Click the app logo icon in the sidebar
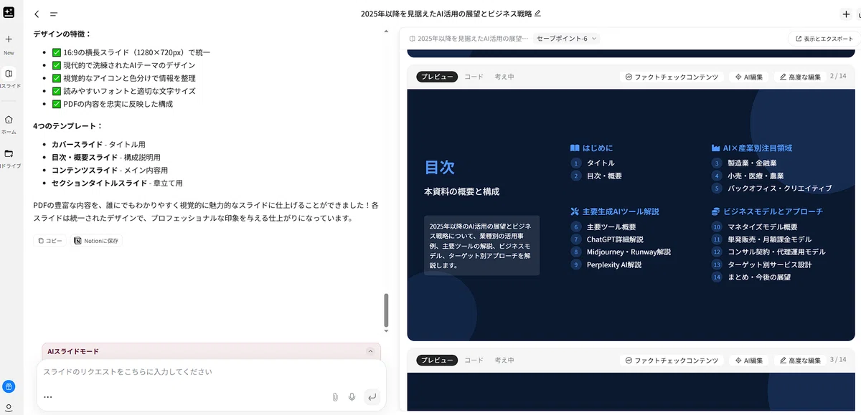The height and width of the screenshot is (415, 861). [9, 12]
